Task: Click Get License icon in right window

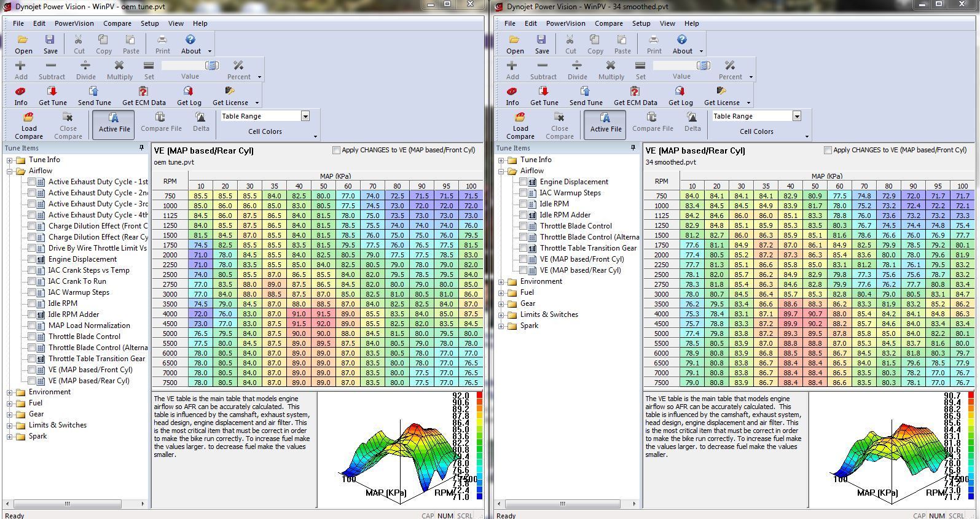Action: pos(721,92)
